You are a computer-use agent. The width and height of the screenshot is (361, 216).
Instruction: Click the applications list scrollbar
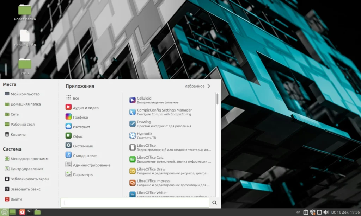click(x=217, y=99)
